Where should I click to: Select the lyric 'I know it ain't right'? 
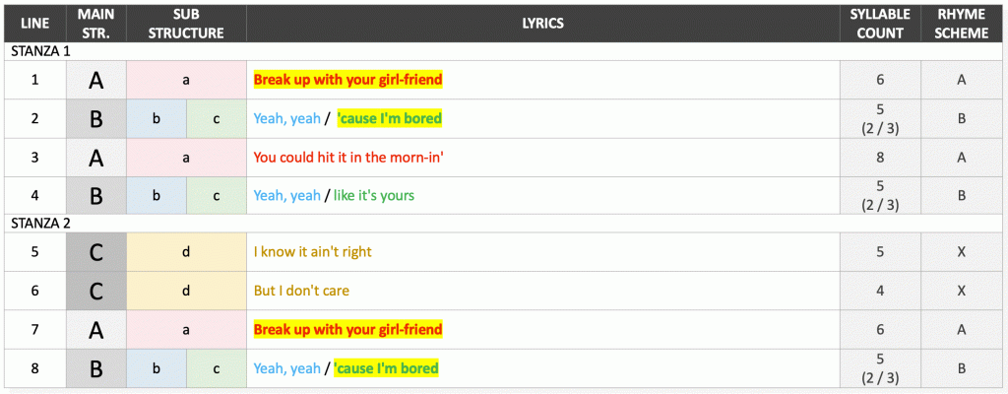312,252
